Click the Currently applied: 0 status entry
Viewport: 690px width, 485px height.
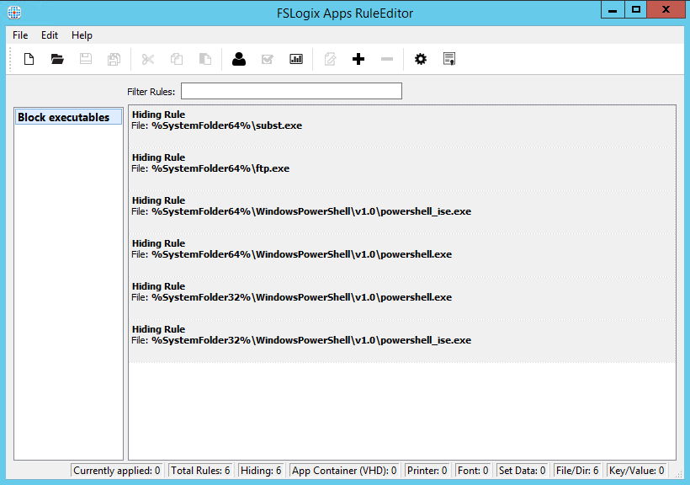click(117, 471)
